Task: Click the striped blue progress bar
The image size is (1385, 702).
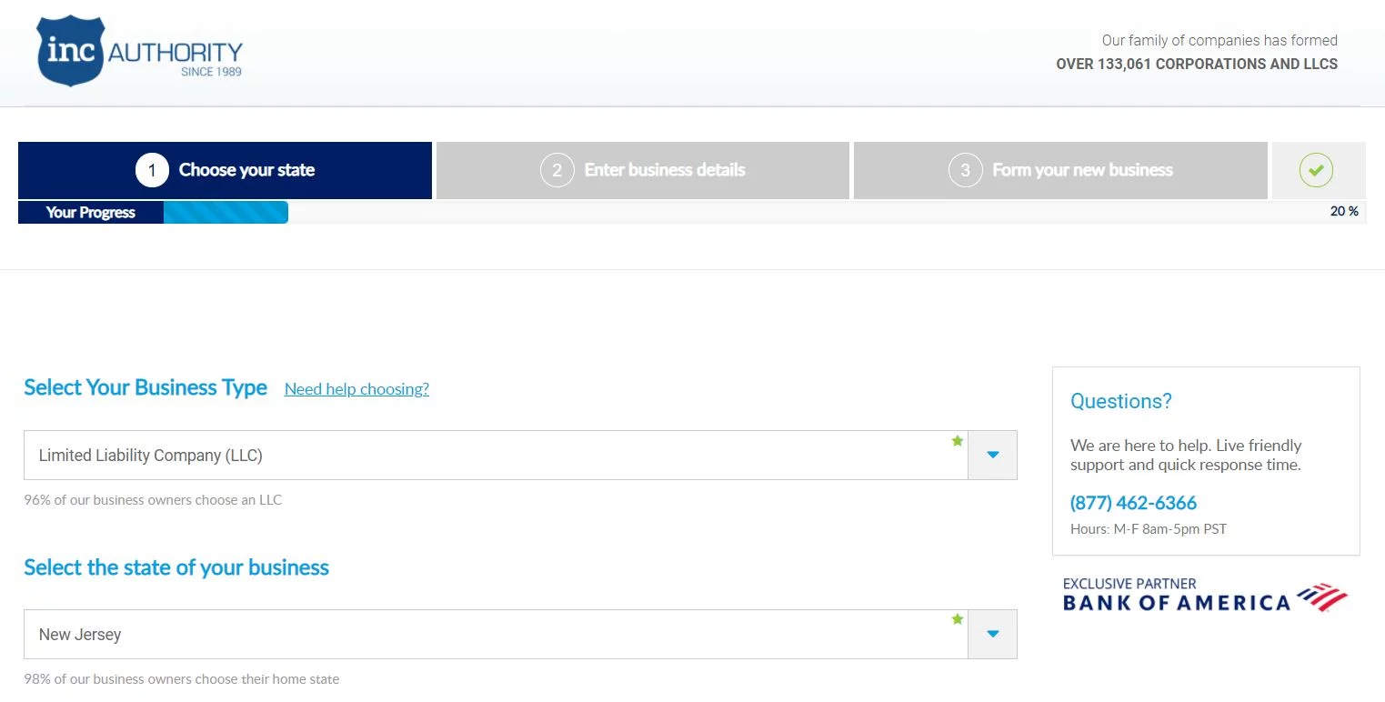Action: point(226,212)
